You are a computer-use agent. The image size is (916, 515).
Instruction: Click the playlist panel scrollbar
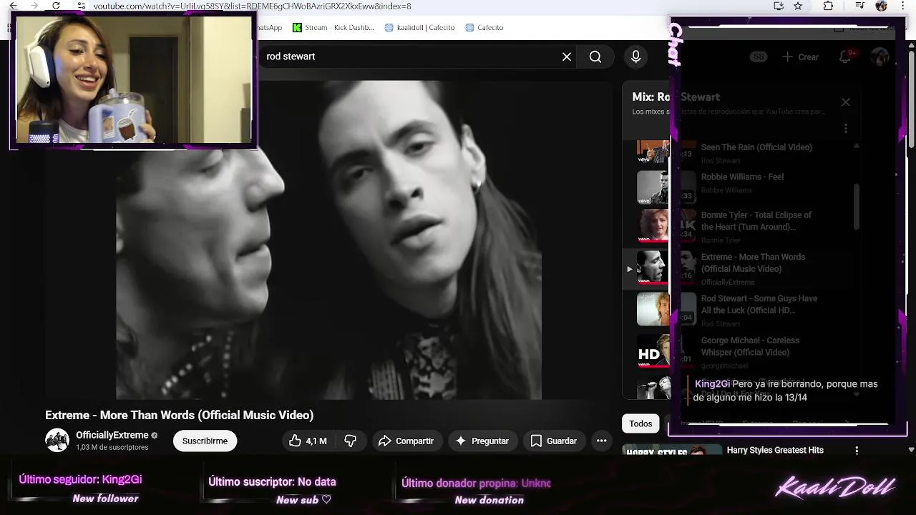click(857, 207)
